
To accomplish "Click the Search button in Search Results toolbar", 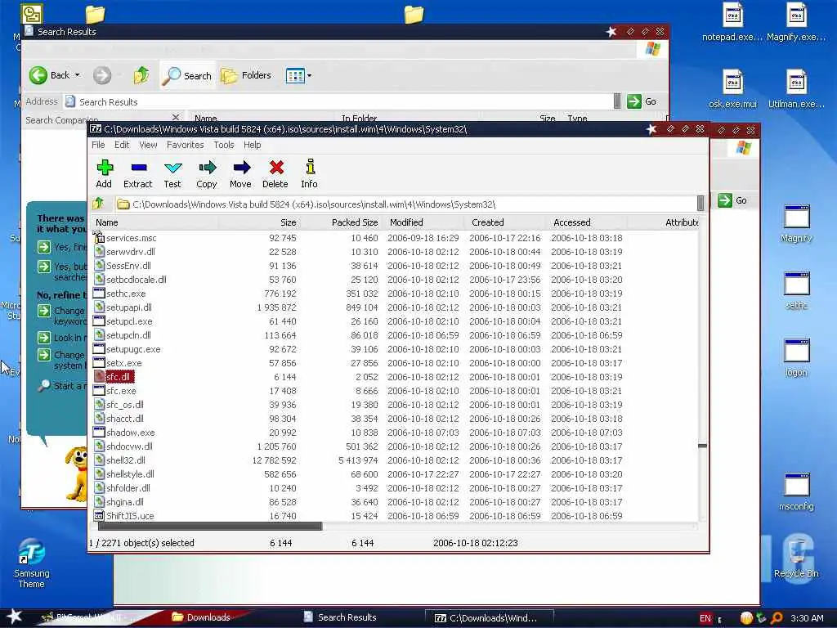I will pyautogui.click(x=187, y=76).
